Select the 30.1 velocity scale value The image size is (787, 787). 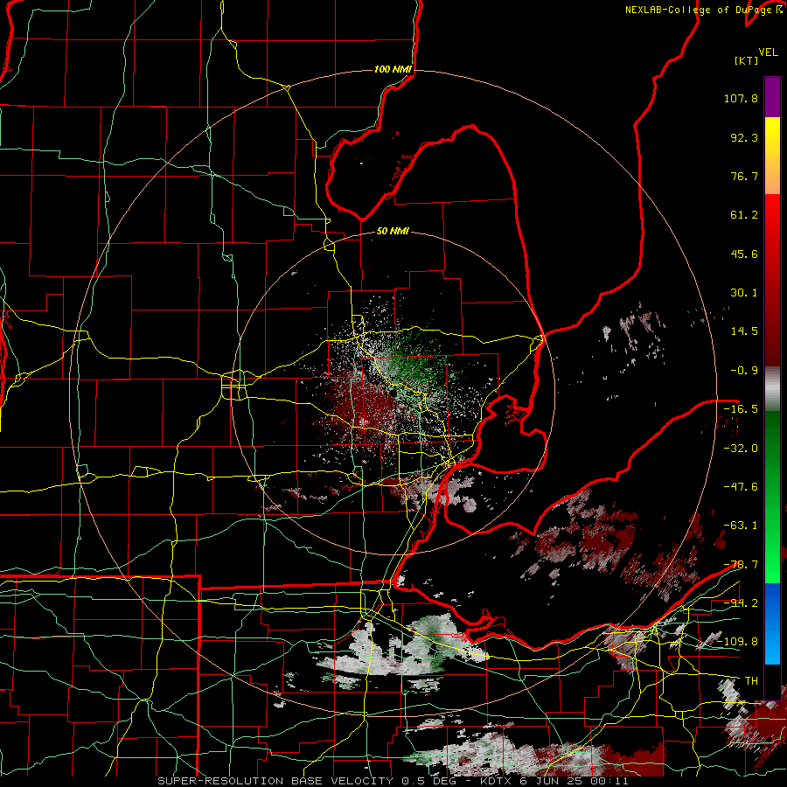744,293
